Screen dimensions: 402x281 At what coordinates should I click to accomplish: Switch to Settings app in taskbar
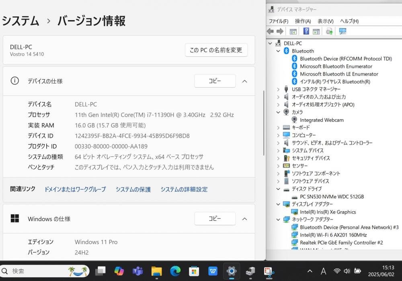point(232,271)
